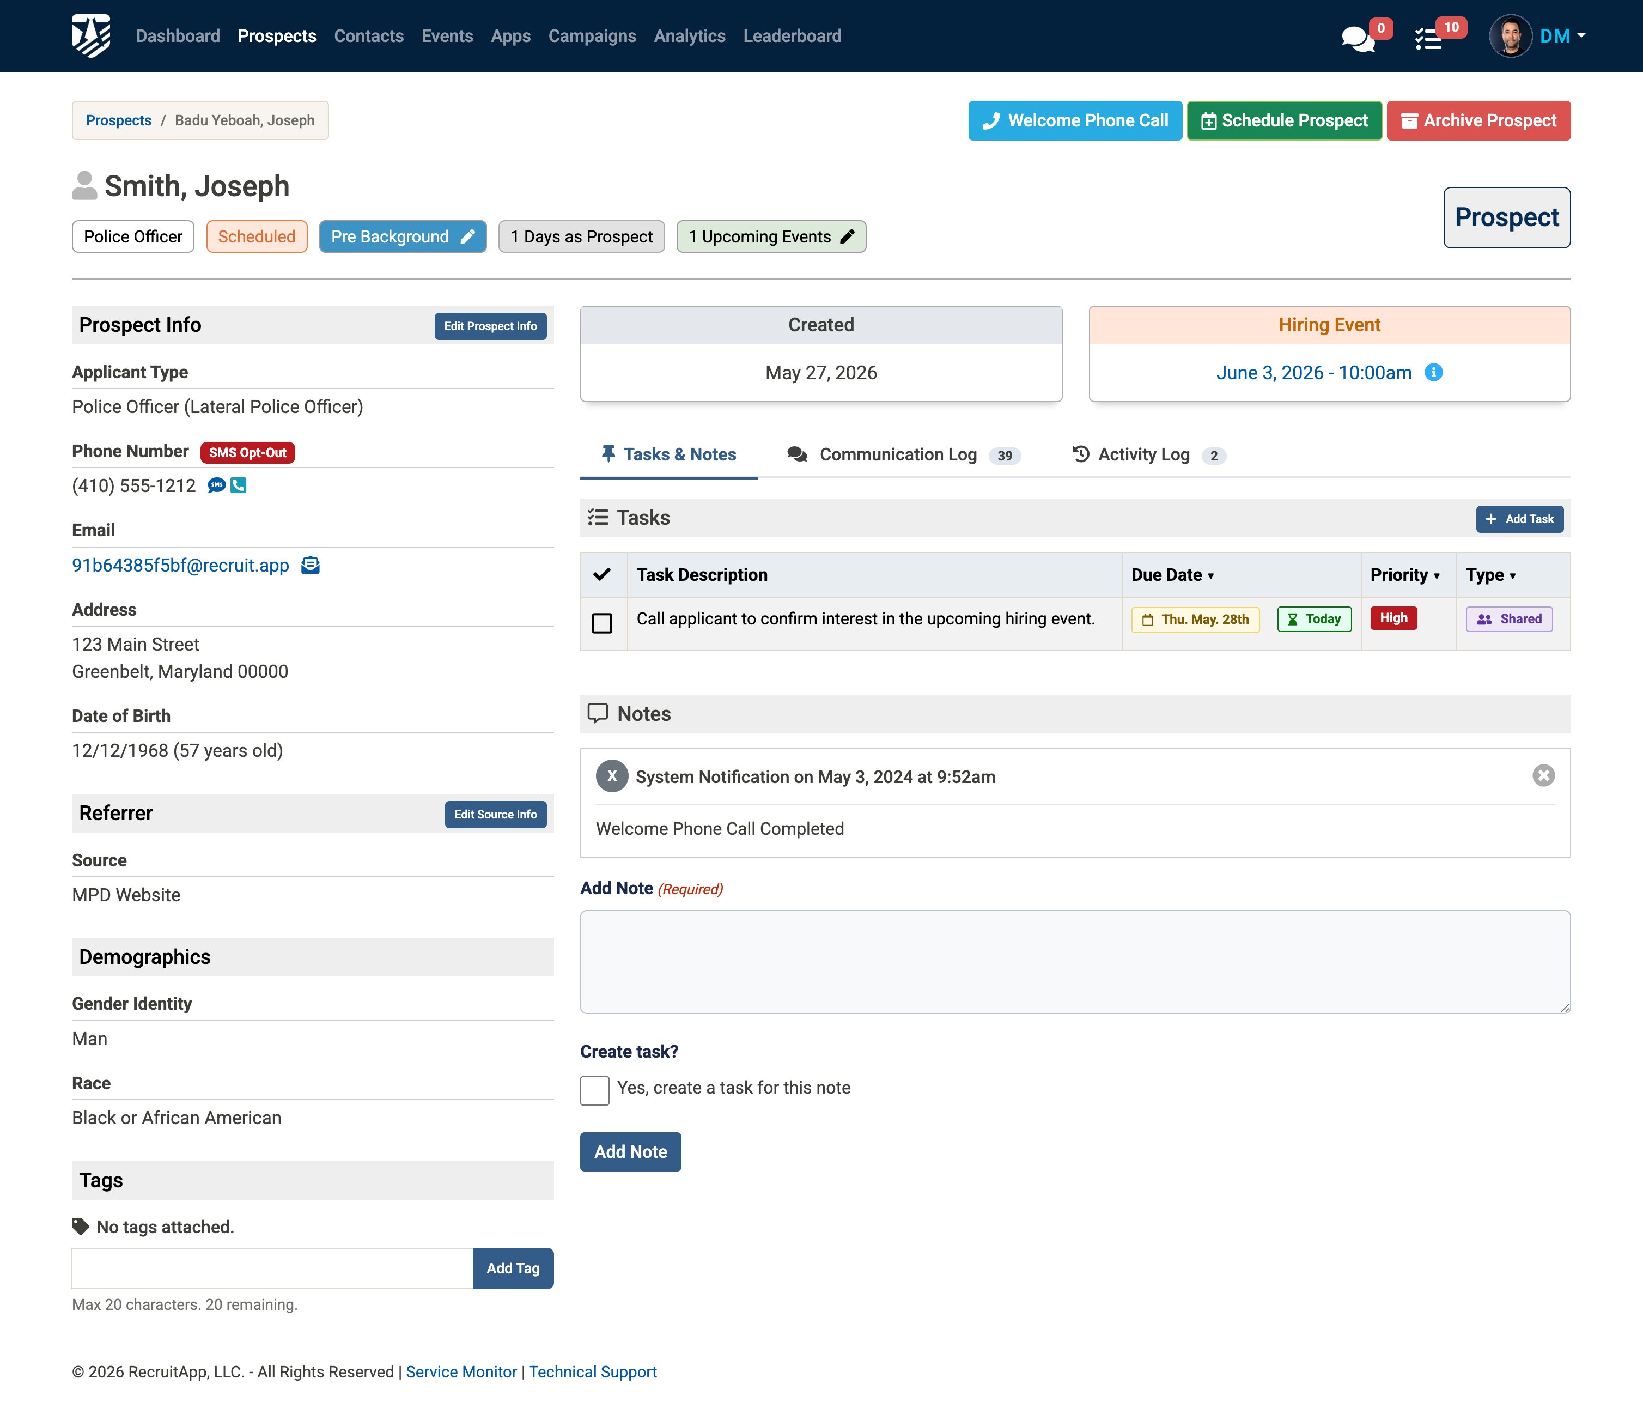The height and width of the screenshot is (1402, 1643).
Task: Go to Contacts in the navbar
Action: tap(369, 35)
